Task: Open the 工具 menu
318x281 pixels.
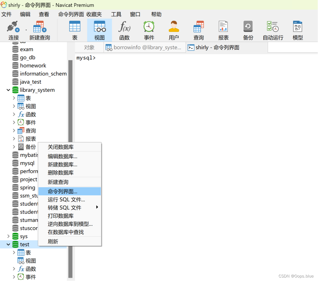Action: click(x=116, y=14)
